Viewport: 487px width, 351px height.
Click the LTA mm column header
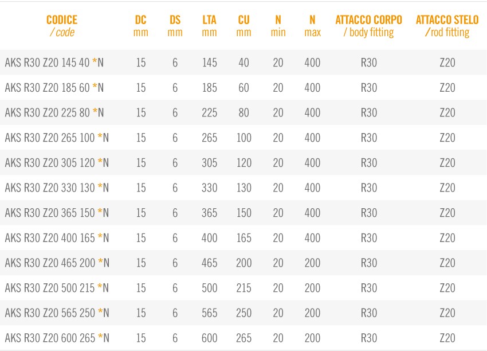coord(209,26)
